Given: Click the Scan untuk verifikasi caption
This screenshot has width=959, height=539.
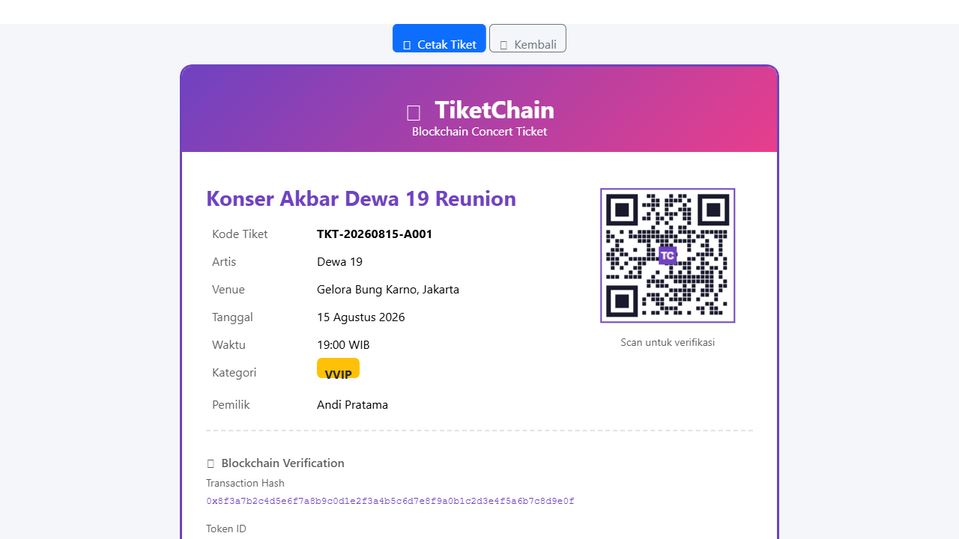Looking at the screenshot, I should tap(667, 342).
